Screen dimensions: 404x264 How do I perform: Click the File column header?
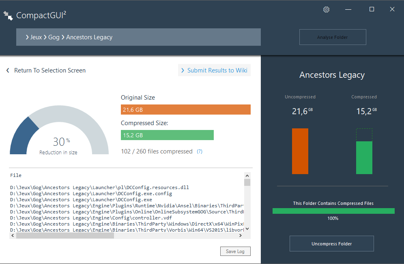coord(16,175)
